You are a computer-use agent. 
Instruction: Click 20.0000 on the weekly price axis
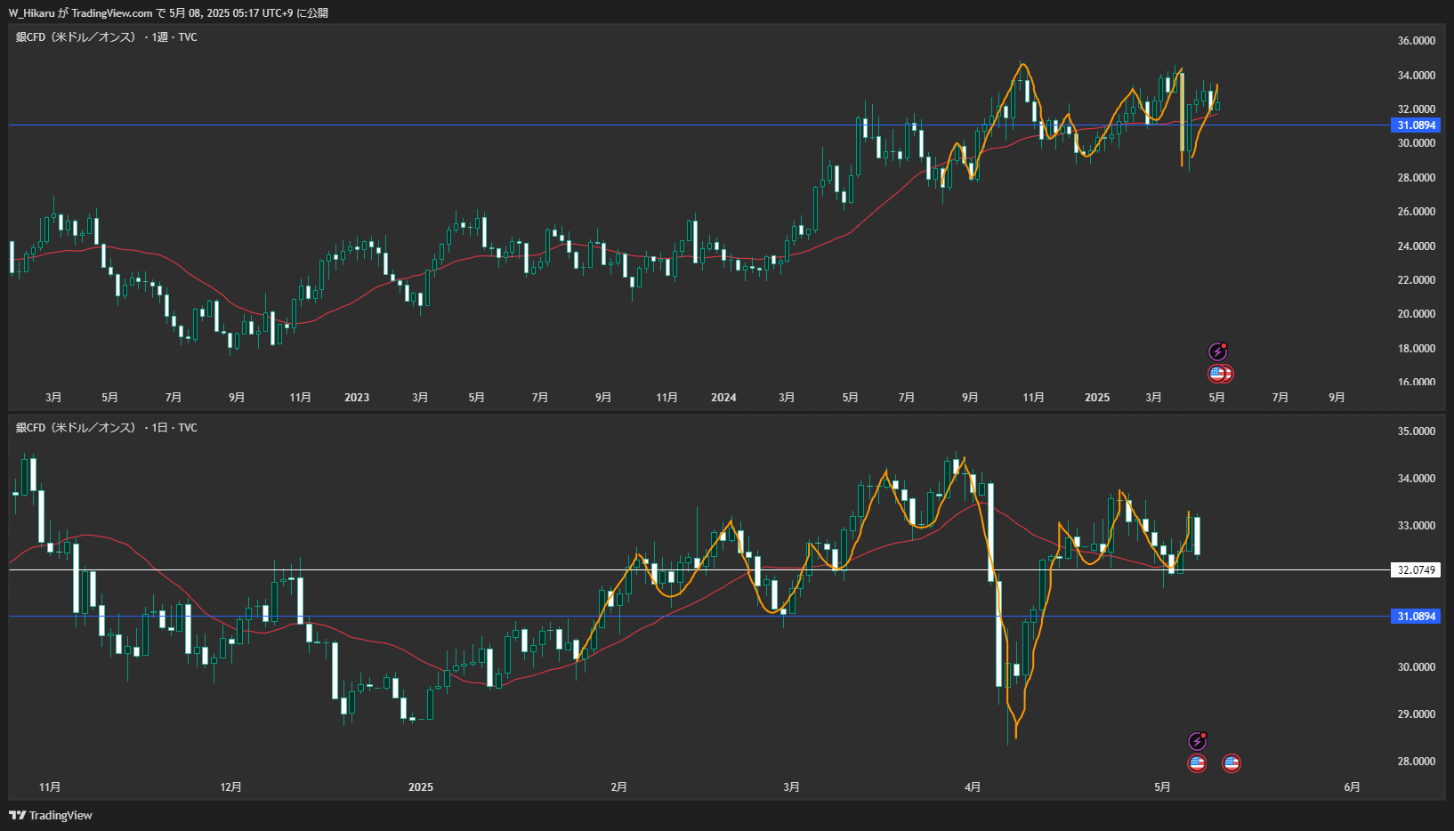click(x=1417, y=314)
